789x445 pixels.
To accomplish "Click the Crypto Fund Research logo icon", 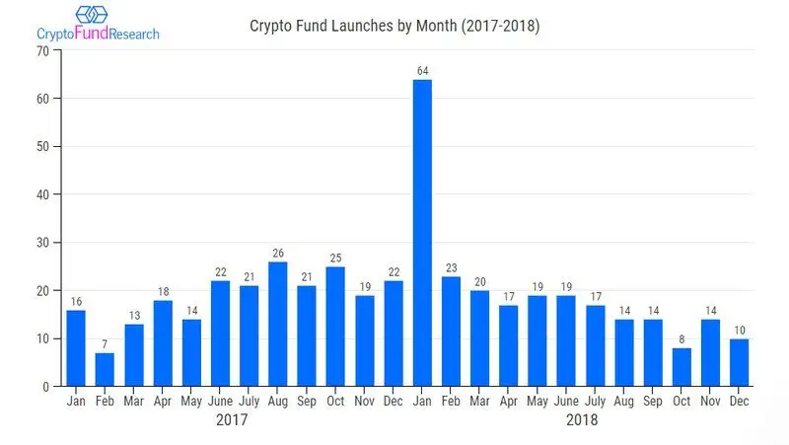I will tap(92, 15).
